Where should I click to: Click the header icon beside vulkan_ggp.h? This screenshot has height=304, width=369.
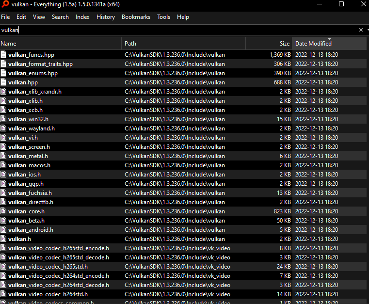(x=3, y=184)
